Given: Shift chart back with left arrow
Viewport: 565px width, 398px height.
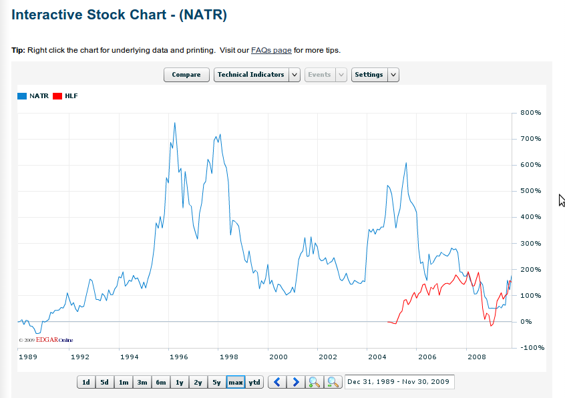Looking at the screenshot, I should tap(277, 382).
